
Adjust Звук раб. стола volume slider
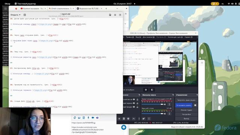[x=152, y=114]
